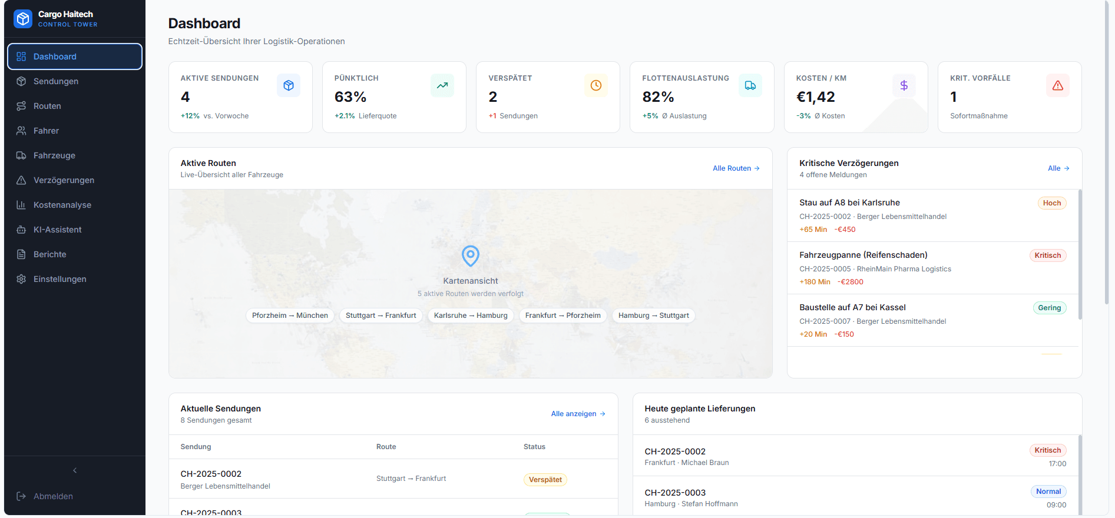Select the Hamburg → Stuttgart route chip
Viewport: 1115px width, 518px height.
654,316
